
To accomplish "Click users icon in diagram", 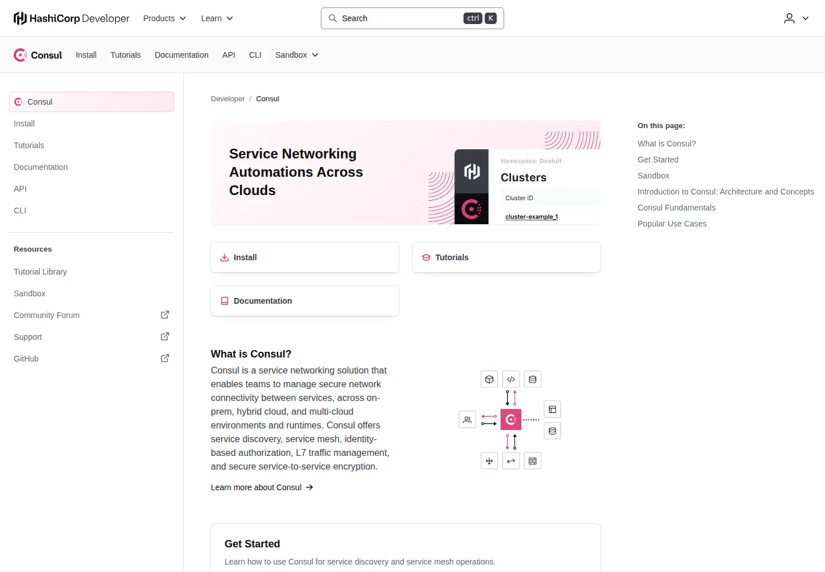I will [467, 420].
